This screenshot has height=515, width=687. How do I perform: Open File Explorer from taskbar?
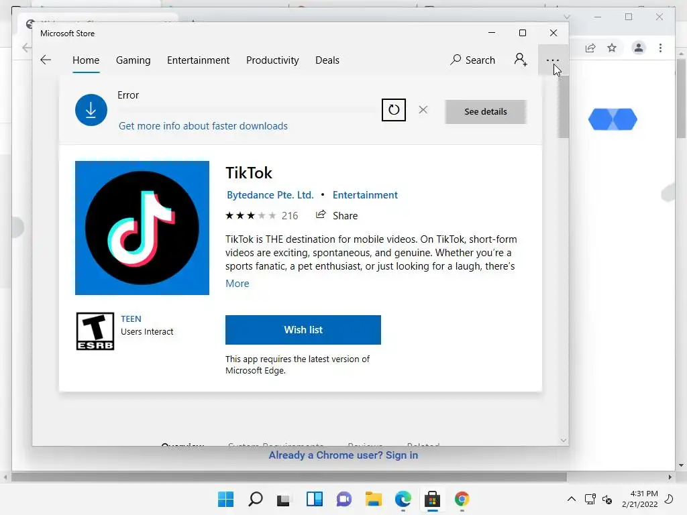(373, 499)
